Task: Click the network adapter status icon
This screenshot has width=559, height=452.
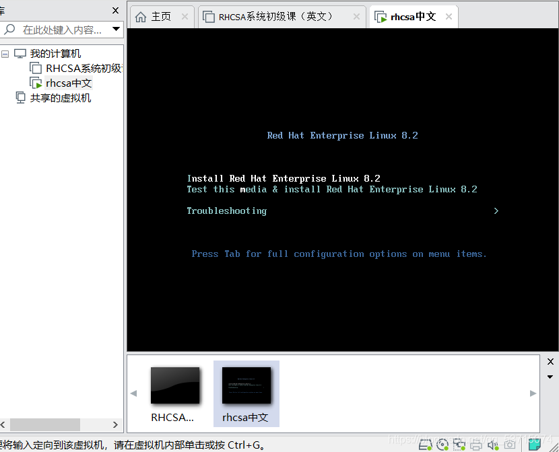Action: pos(459,445)
